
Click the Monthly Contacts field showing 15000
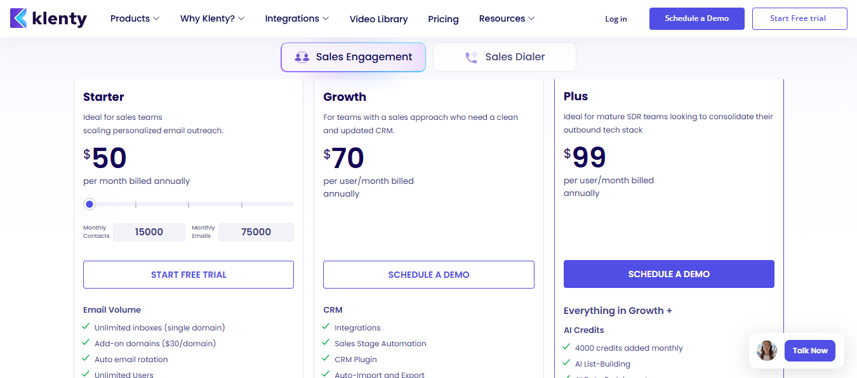(x=149, y=232)
